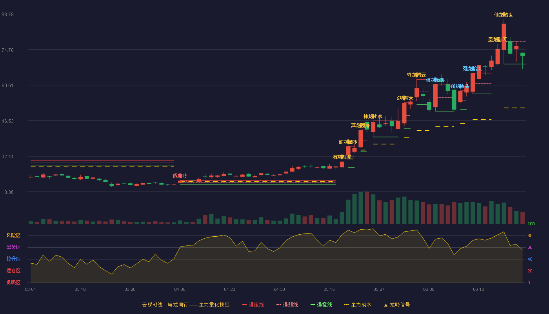The width and height of the screenshot is (549, 314).
Task: Click the 出货区 zone label
Action: [x=14, y=247]
